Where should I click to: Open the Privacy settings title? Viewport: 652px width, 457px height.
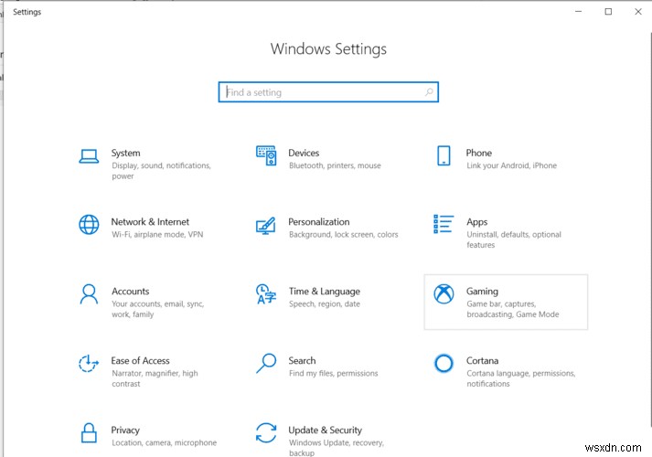pos(125,430)
